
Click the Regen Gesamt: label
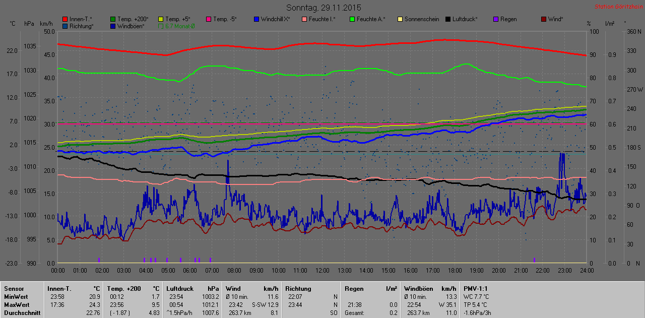point(354,313)
